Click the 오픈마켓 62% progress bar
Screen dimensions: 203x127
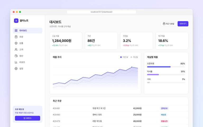point(166,67)
